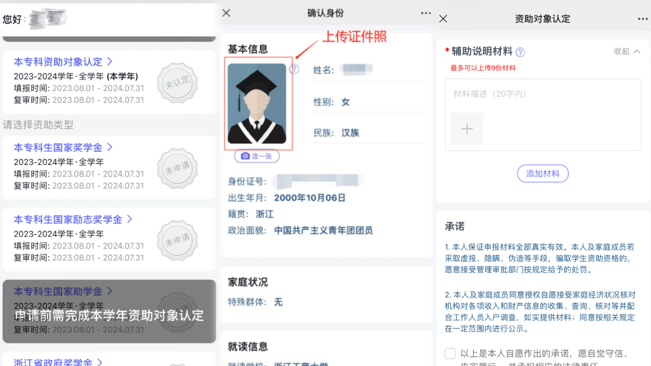This screenshot has width=651, height=366.
Task: Open 本专科生国家奖学金 entry
Action: (x=63, y=148)
